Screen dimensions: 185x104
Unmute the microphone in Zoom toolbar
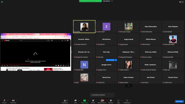[x=4, y=101]
